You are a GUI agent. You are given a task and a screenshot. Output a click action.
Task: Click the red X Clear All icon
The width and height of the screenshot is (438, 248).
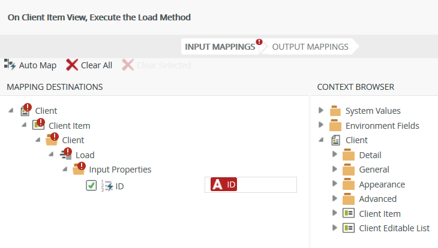point(72,65)
